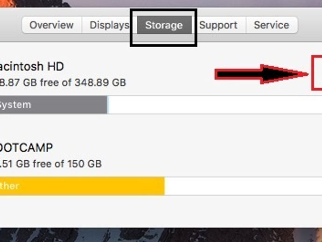322x242 pixels.
Task: Open the Service tab
Action: click(271, 25)
